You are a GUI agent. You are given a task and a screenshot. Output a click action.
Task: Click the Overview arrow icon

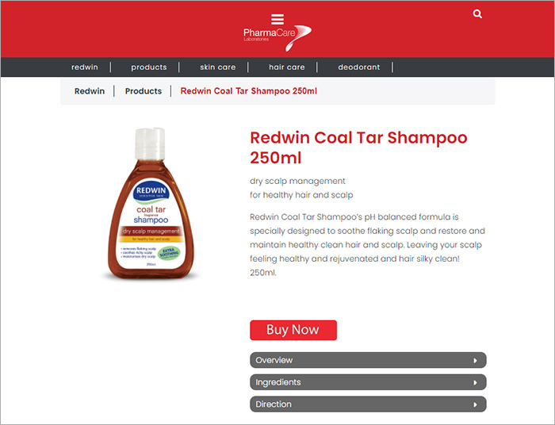tap(475, 361)
